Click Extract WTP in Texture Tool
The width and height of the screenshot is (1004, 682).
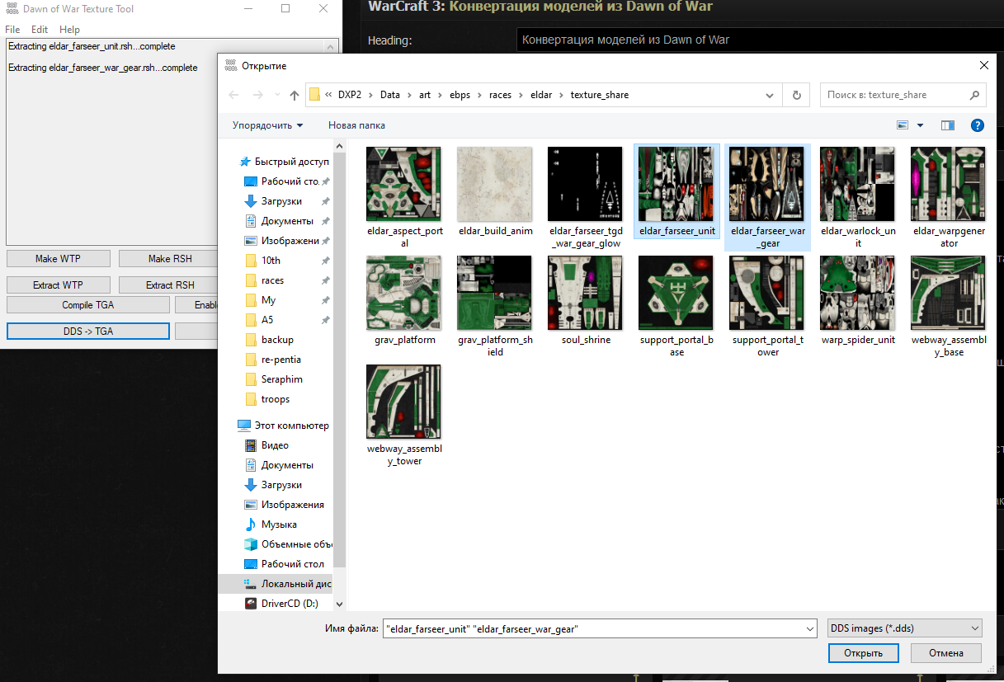point(58,285)
